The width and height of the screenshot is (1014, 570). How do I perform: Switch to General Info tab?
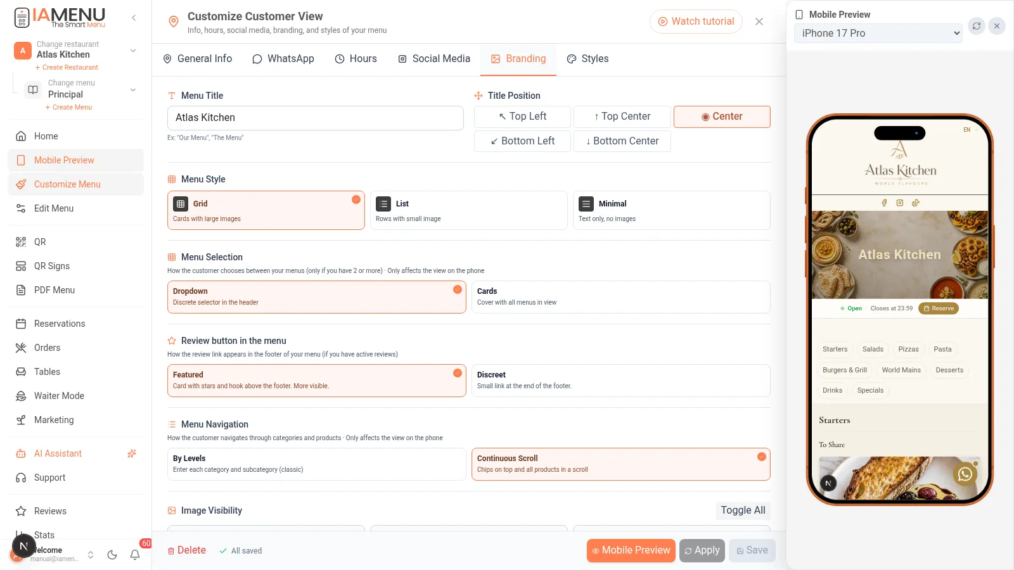point(197,59)
